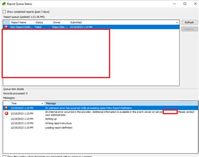199x157 pixels.
Task: Click the Submitted column header
Action: (76, 22)
